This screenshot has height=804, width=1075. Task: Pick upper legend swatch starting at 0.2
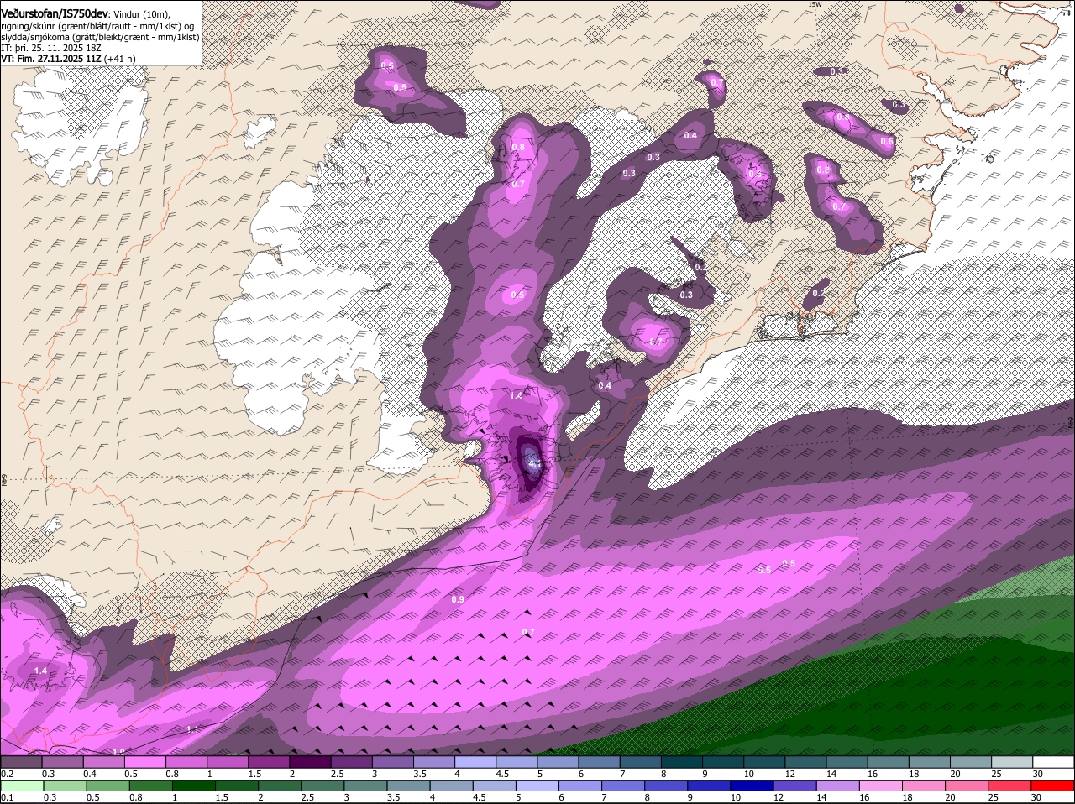[x=21, y=762]
